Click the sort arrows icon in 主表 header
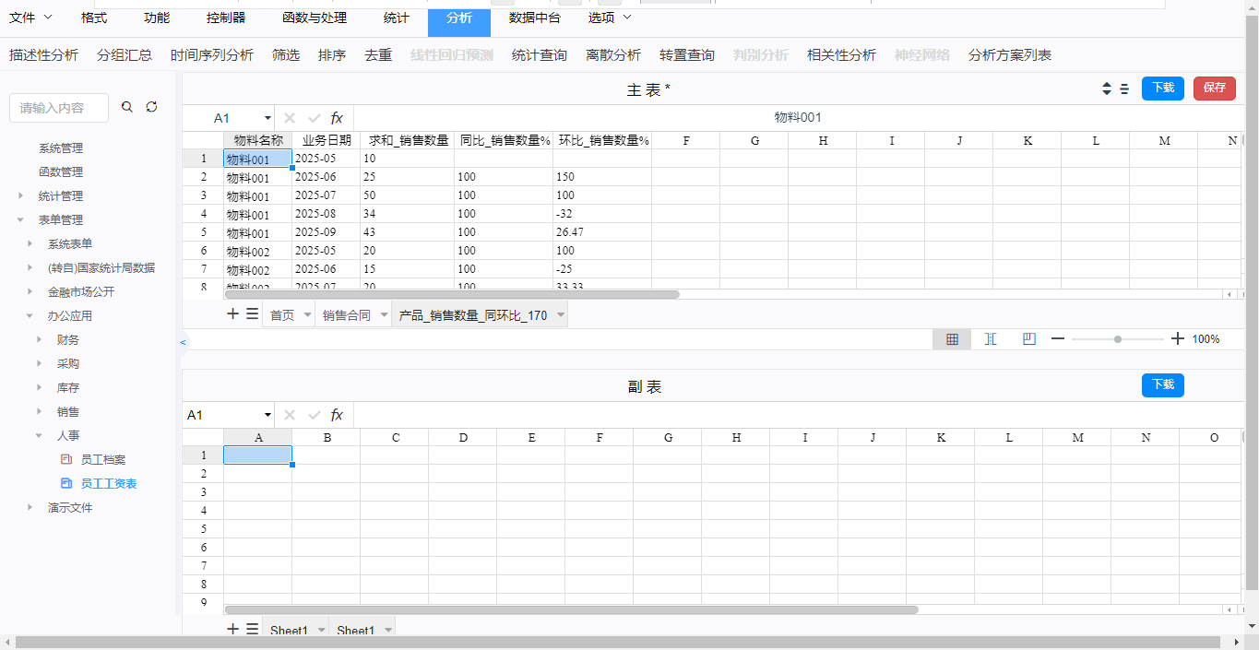 click(x=1107, y=89)
